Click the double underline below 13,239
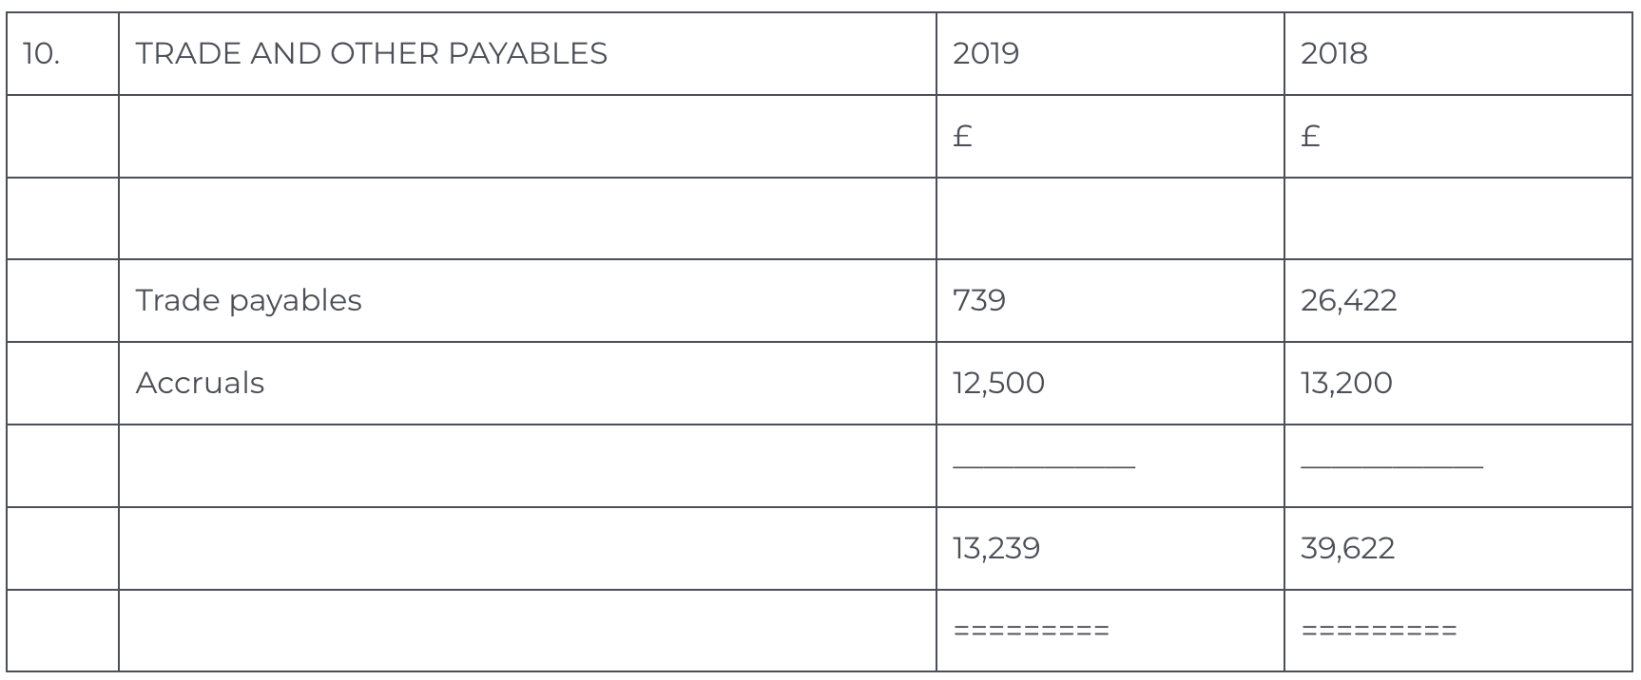This screenshot has width=1641, height=680. (1031, 631)
